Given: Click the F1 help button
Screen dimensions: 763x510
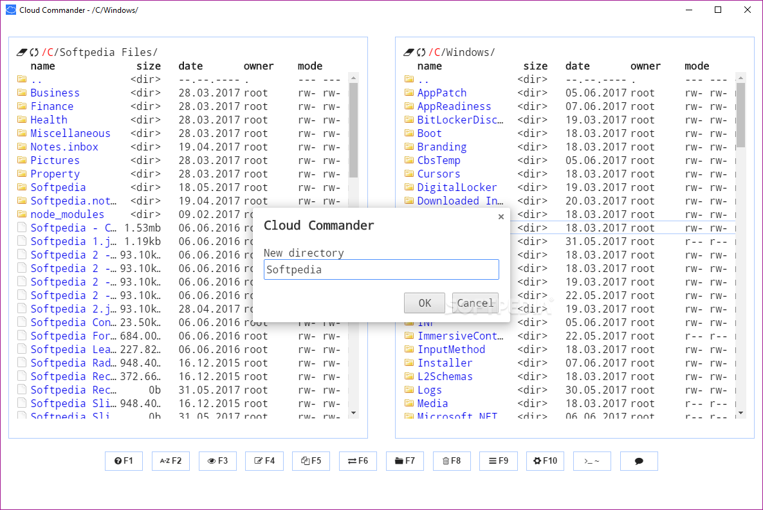Looking at the screenshot, I should pos(124,461).
